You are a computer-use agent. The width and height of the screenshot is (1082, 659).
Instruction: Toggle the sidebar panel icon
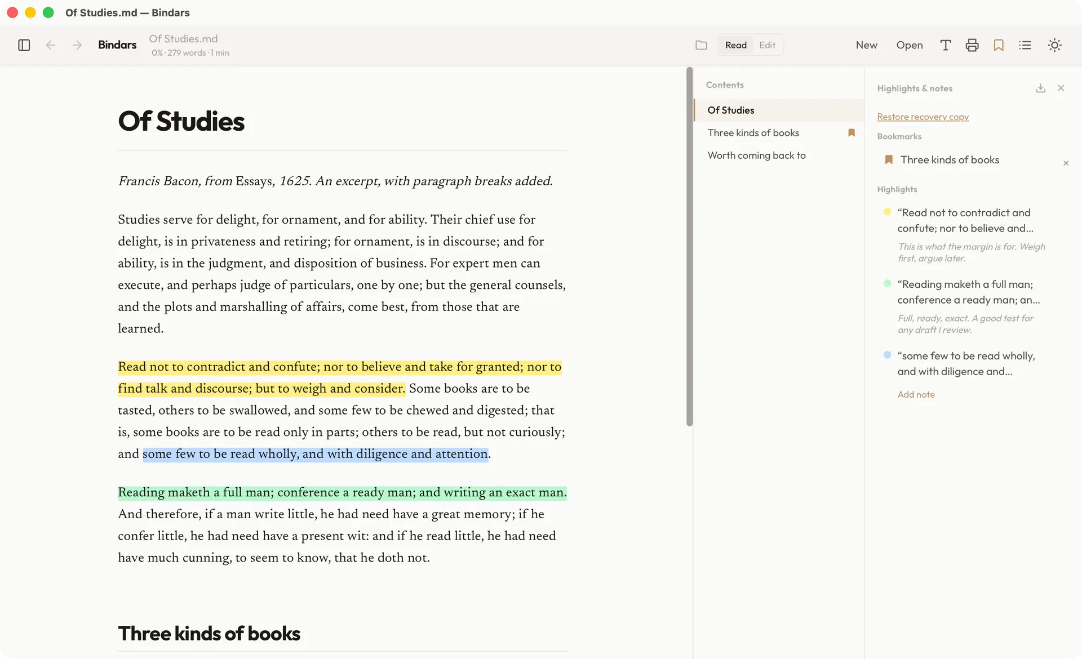pos(24,45)
